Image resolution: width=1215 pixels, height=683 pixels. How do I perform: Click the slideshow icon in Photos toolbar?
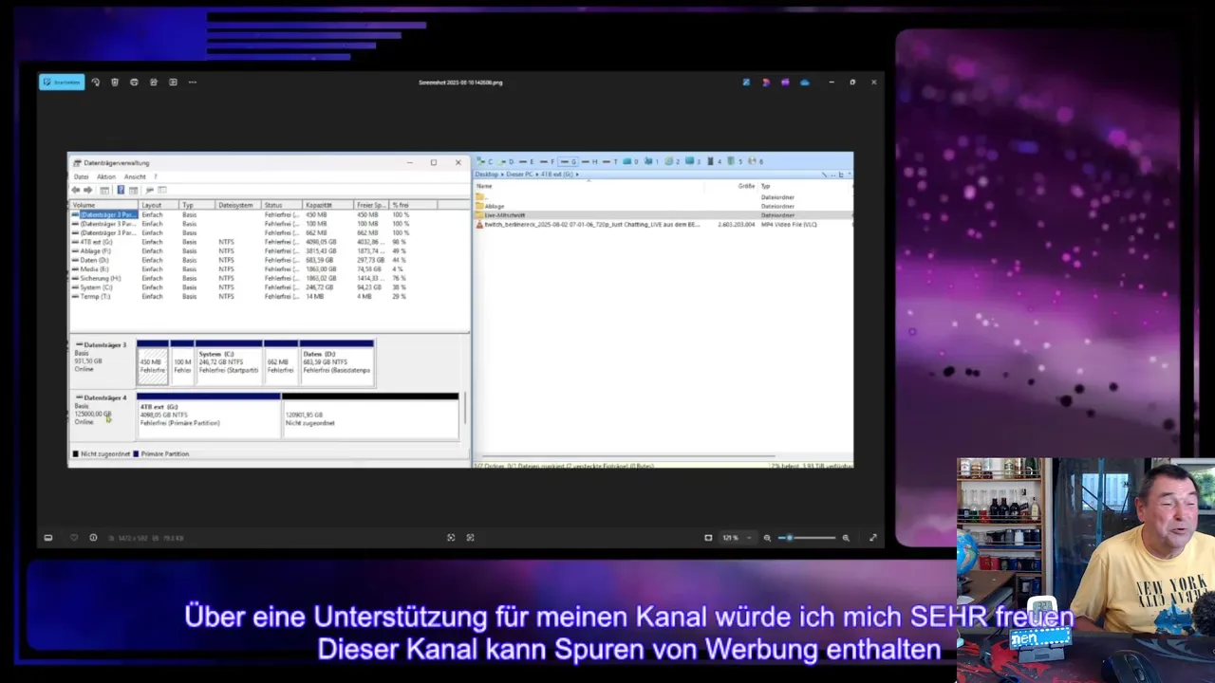173,83
